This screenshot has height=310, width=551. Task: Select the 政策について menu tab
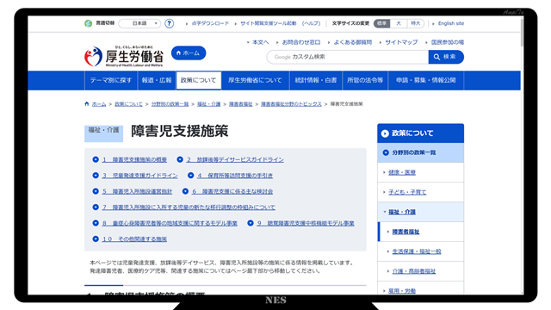pyautogui.click(x=199, y=80)
